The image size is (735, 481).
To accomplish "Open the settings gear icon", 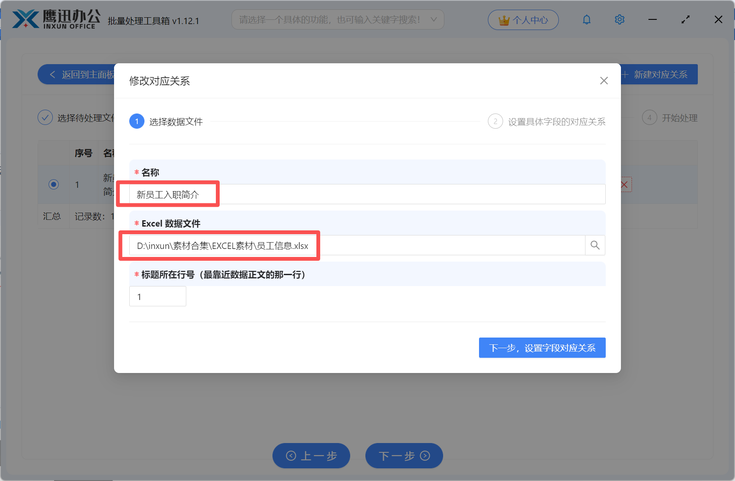I will (x=619, y=19).
